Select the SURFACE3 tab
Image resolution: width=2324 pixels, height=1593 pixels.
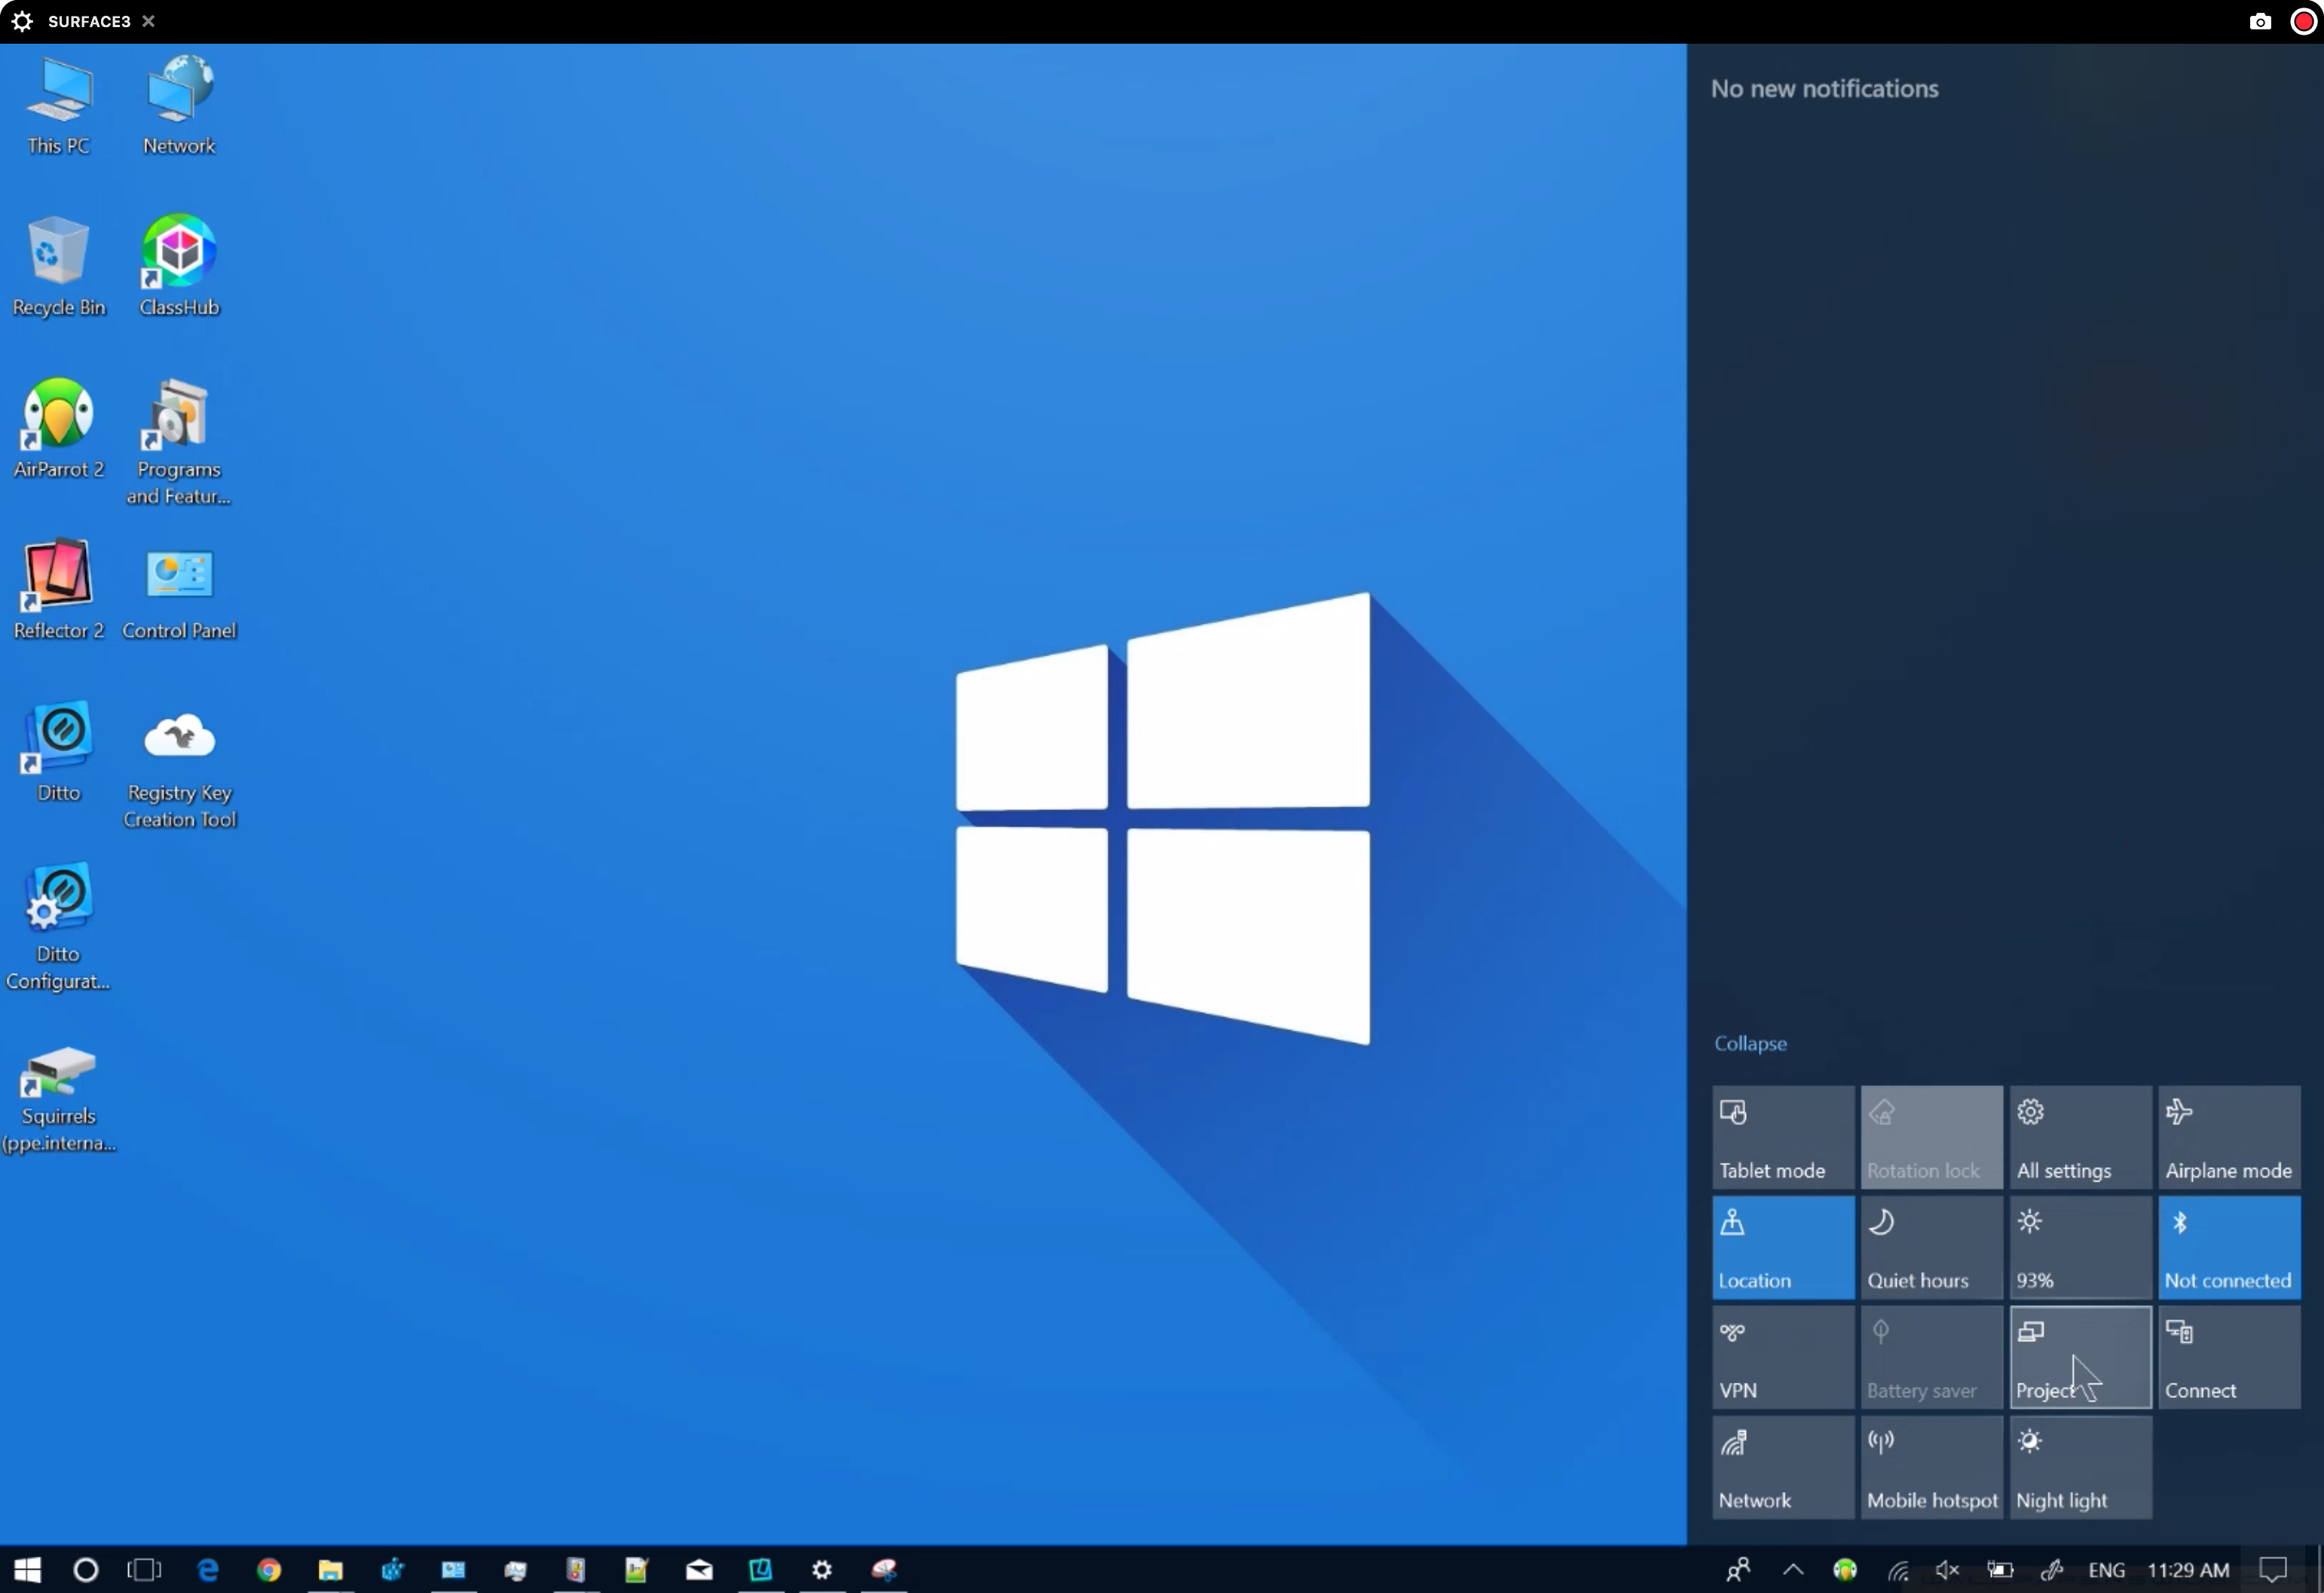[88, 21]
